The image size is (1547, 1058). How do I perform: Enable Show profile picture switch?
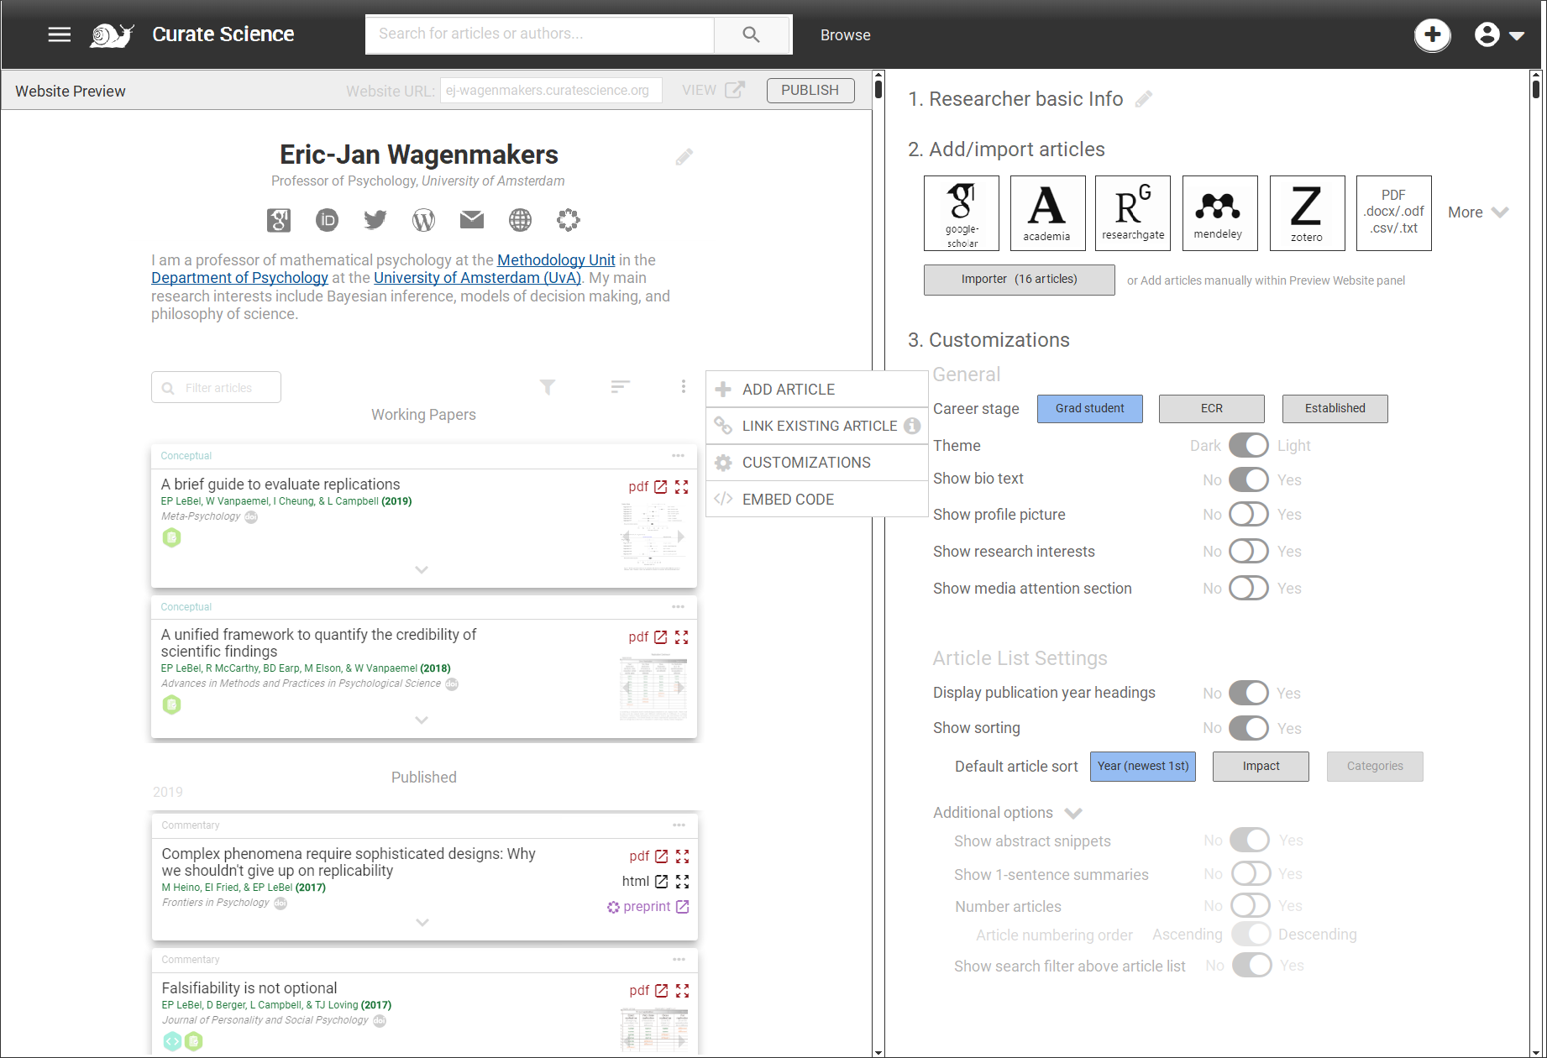click(1249, 514)
